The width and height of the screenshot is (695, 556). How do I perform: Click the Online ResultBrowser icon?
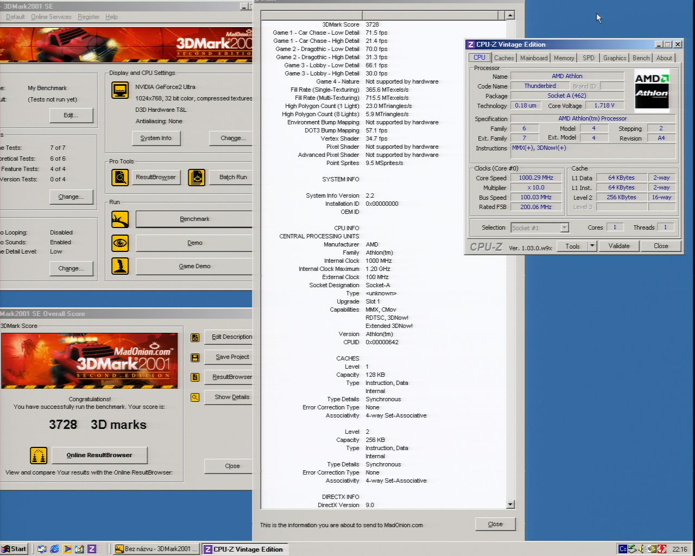point(39,456)
